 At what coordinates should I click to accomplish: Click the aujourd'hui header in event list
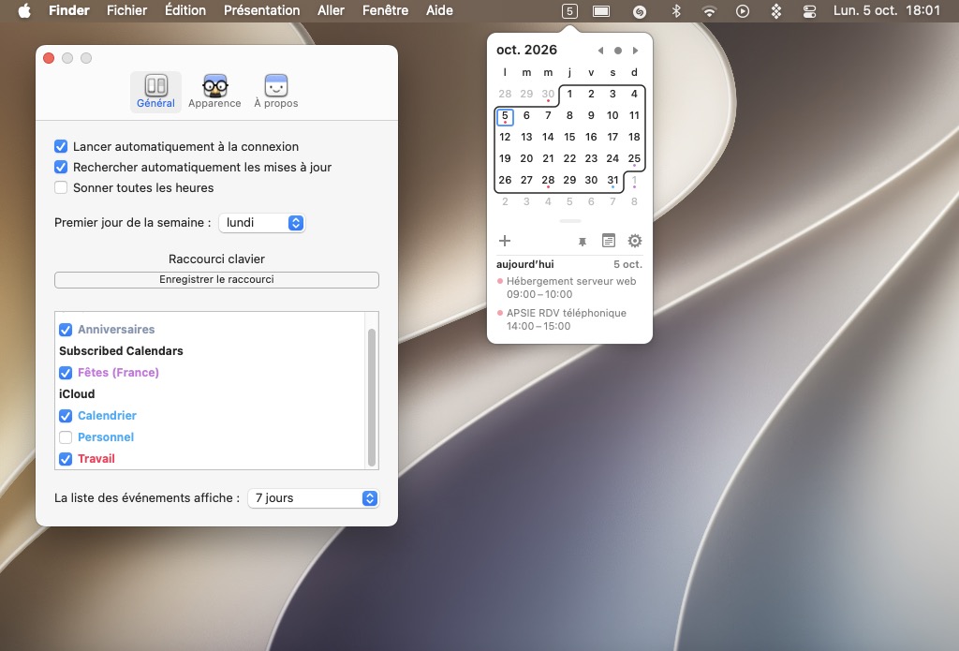[x=525, y=264]
